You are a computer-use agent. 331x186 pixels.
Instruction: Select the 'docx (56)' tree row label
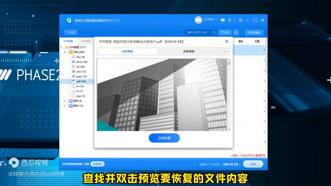82,62
